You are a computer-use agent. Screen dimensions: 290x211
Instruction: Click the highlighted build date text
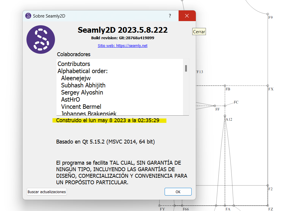click(x=108, y=120)
